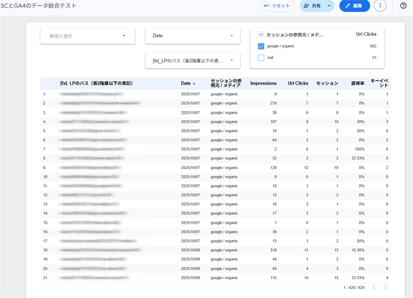Screen dimensions: 413x298
Task: Click bounce rate 15.38% in row 18
Action: tap(358, 250)
